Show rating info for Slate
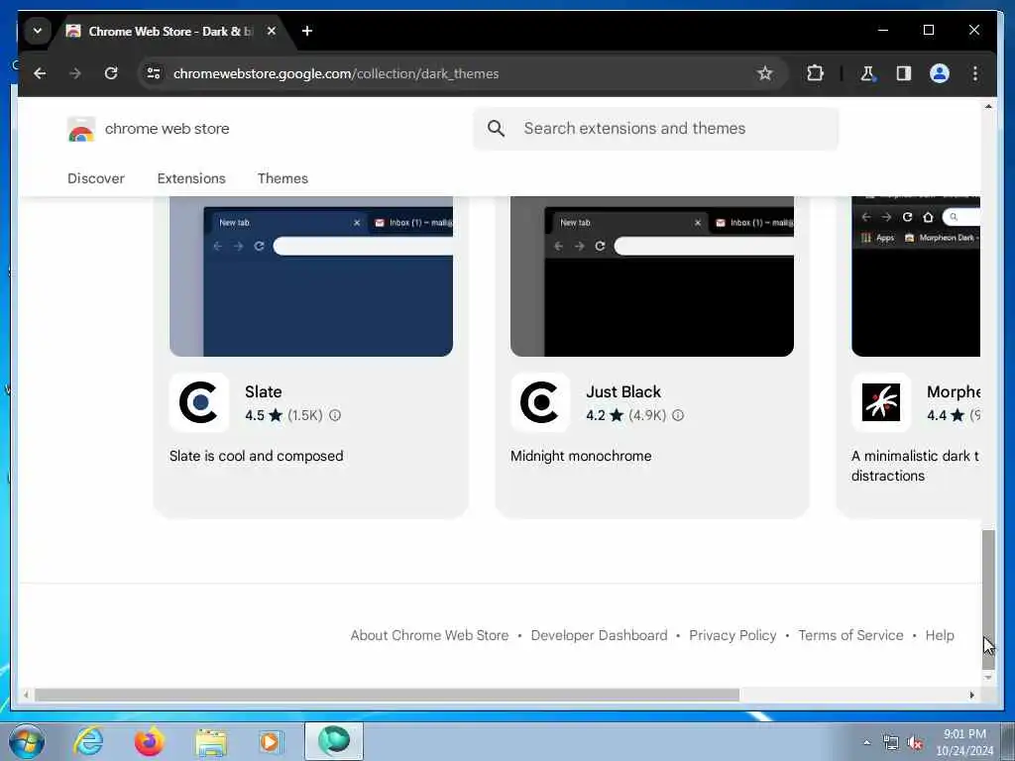Screen dimensions: 1015x761 (335, 415)
